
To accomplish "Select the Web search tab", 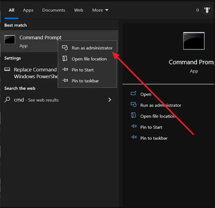I will pos(78,10).
